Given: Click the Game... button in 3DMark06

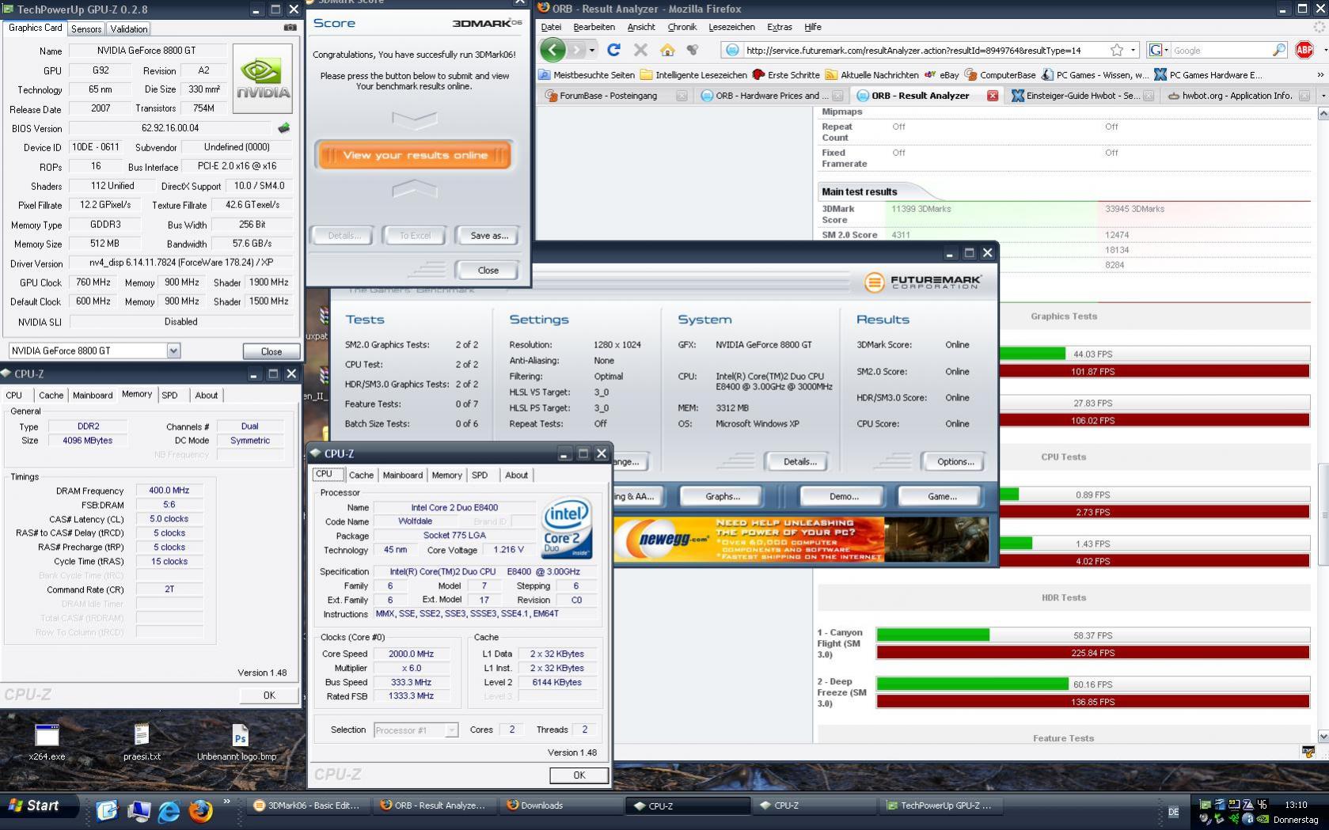Looking at the screenshot, I should [942, 496].
